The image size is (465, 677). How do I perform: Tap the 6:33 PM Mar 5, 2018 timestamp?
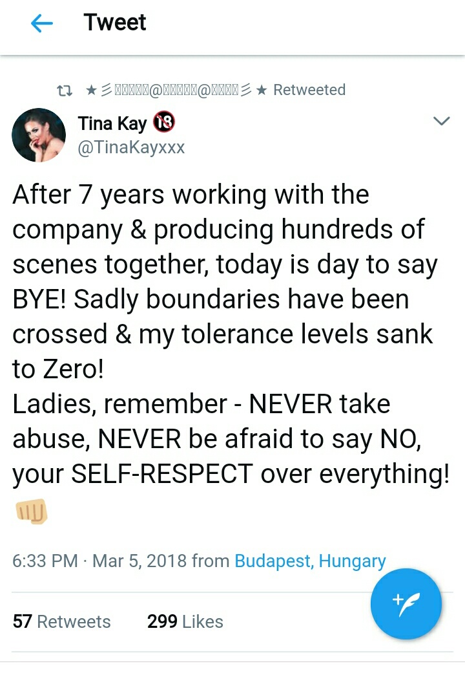100,561
